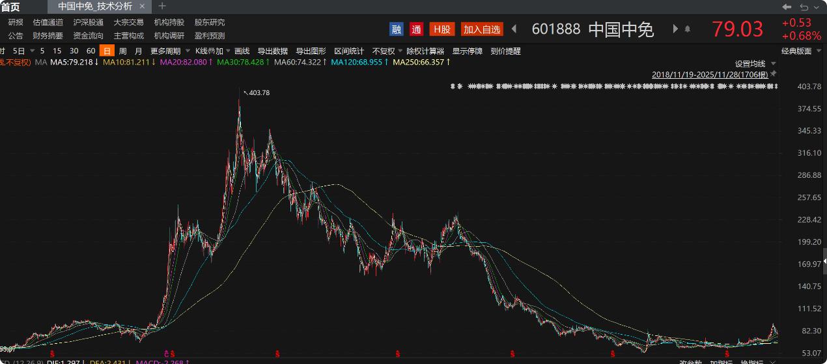Toggle 显示停牌 suspension display
Image resolution: width=827 pixels, height=364 pixels.
pyautogui.click(x=468, y=51)
